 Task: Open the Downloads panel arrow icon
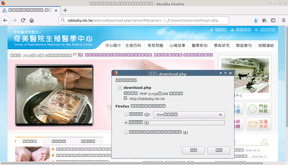(256, 20)
